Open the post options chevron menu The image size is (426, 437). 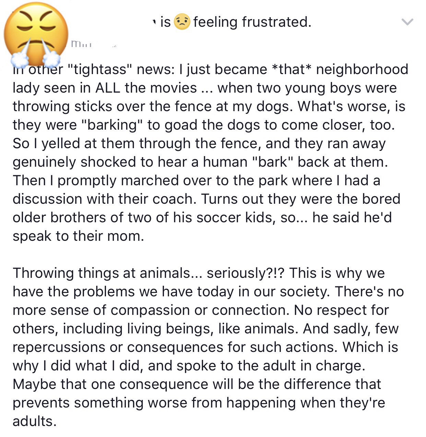407,22
